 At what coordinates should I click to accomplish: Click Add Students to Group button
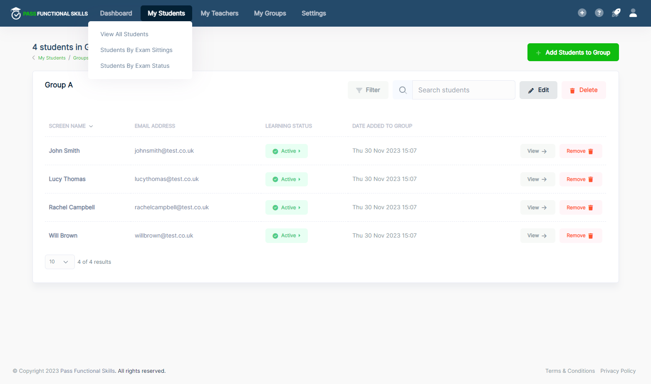[573, 52]
